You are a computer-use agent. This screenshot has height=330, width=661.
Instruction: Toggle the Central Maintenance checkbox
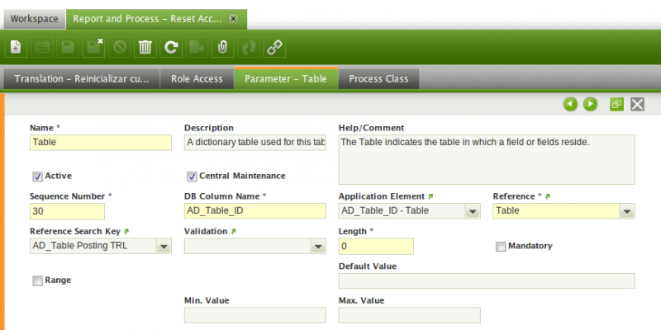click(192, 176)
